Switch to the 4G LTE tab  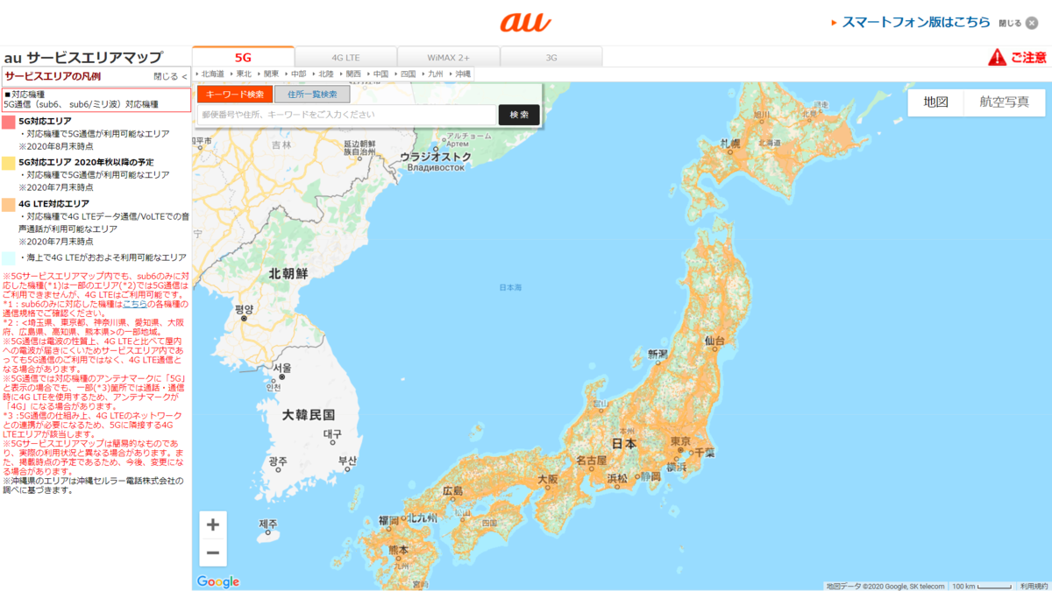pos(346,57)
